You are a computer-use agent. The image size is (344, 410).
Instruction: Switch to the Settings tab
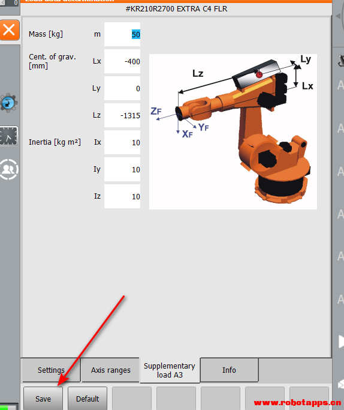coord(51,370)
